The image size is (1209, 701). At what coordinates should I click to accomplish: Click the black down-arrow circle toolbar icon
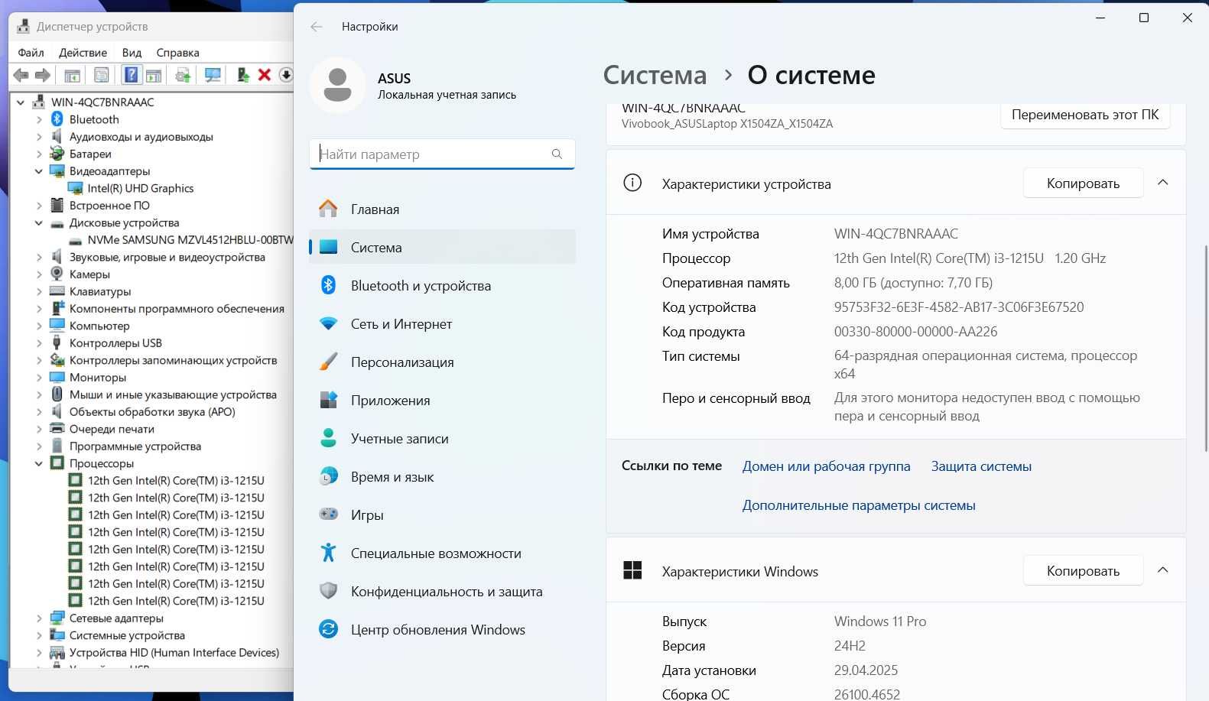[286, 75]
